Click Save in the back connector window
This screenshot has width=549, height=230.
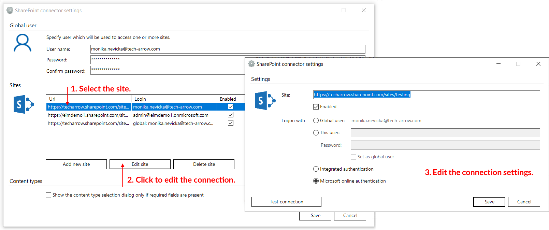click(x=315, y=216)
